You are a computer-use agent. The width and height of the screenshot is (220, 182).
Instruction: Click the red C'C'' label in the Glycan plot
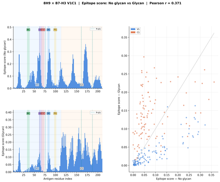pos(43,113)
